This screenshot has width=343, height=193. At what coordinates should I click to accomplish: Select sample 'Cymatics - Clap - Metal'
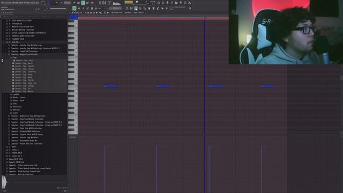tap(23, 77)
